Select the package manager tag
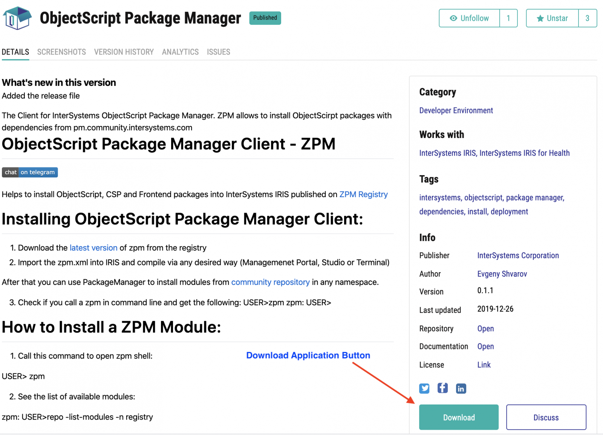 click(535, 198)
